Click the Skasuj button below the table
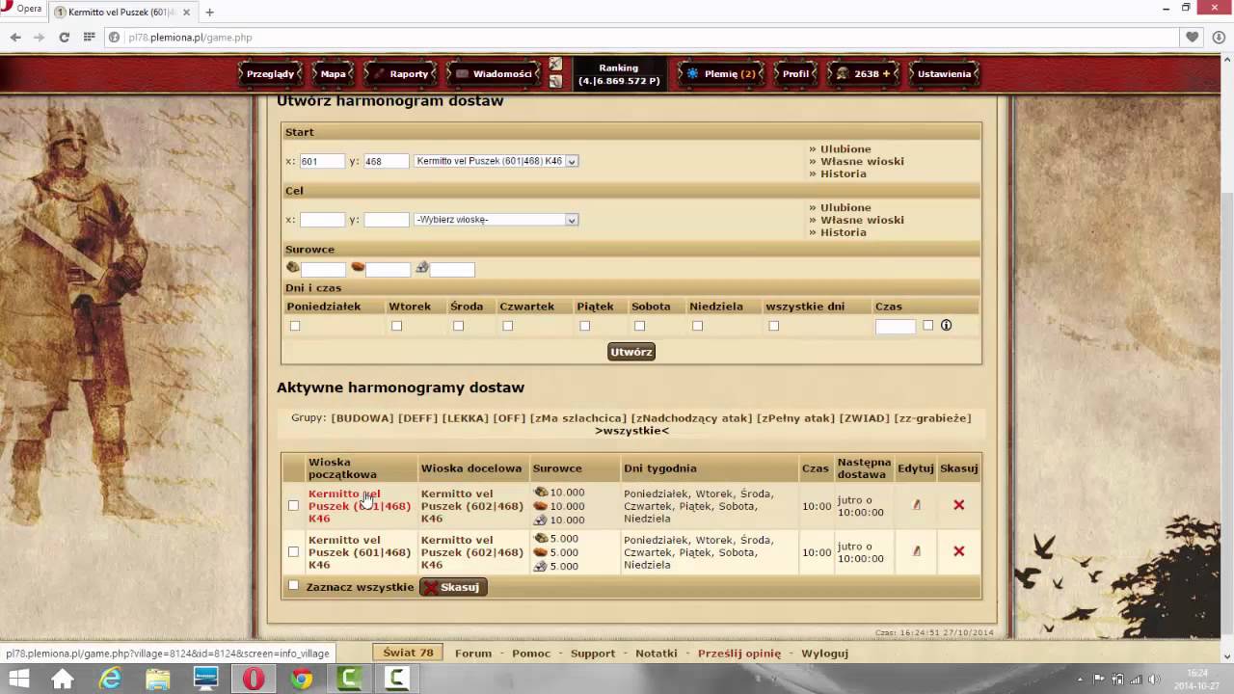Viewport: 1234px width, 694px height. [x=453, y=587]
